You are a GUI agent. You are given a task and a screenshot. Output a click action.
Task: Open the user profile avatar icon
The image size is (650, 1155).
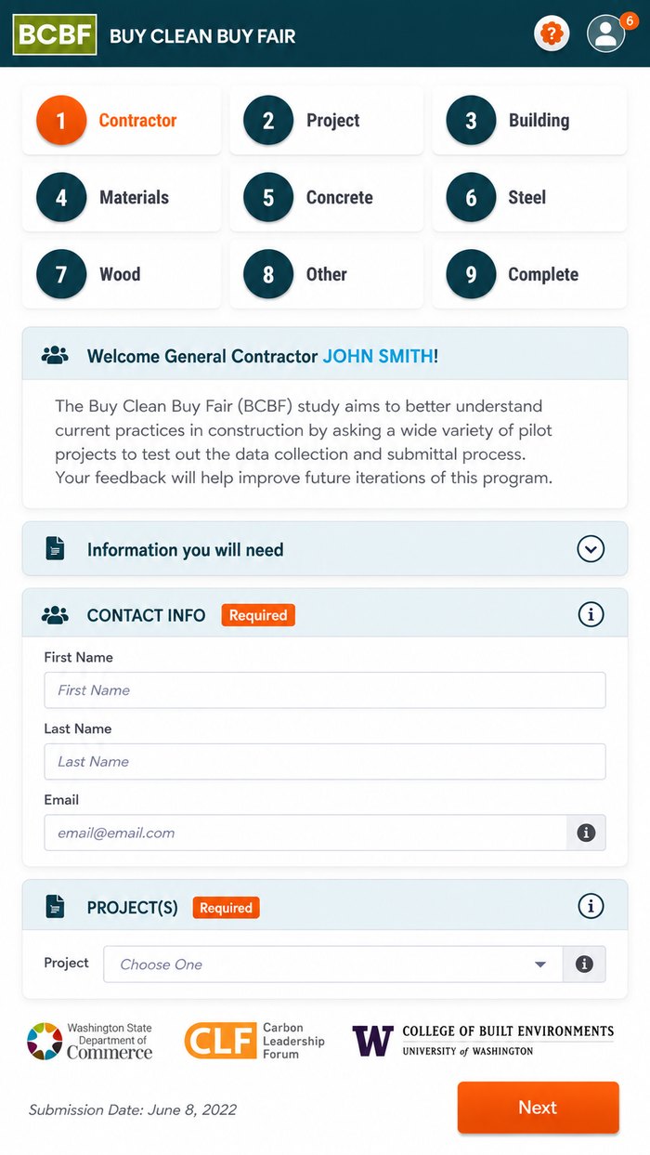point(606,34)
